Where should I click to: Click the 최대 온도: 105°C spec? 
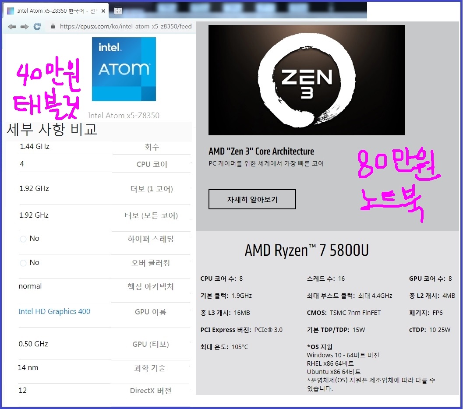(x=224, y=347)
